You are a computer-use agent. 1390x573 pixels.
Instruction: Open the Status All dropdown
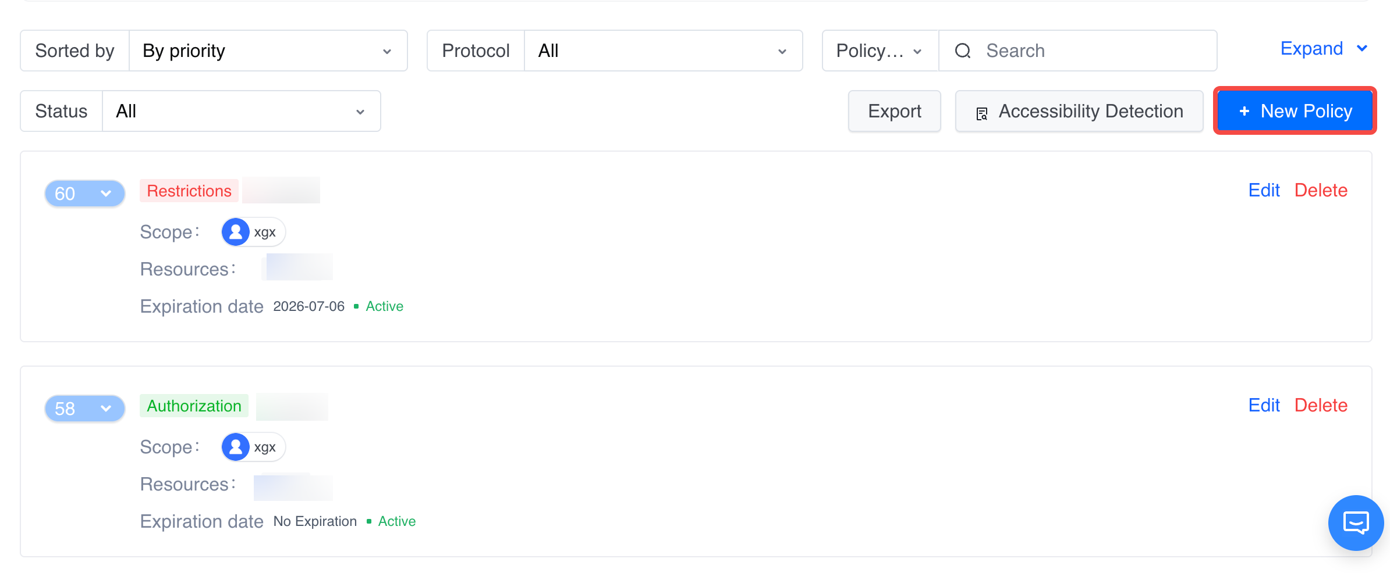pos(241,111)
